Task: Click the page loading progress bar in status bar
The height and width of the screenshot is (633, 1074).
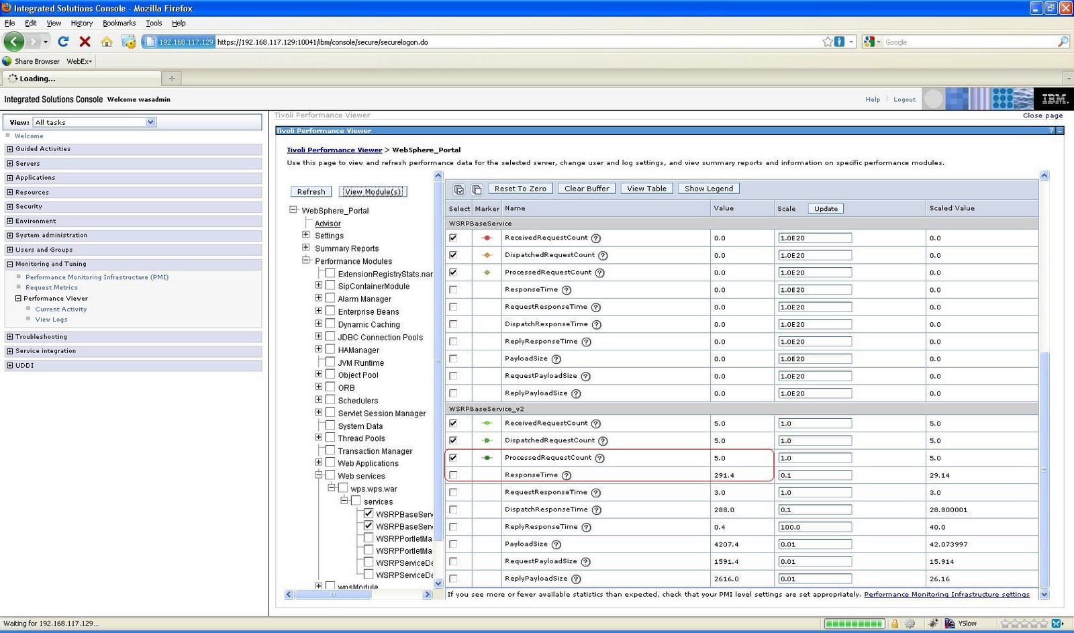Action: pos(854,624)
